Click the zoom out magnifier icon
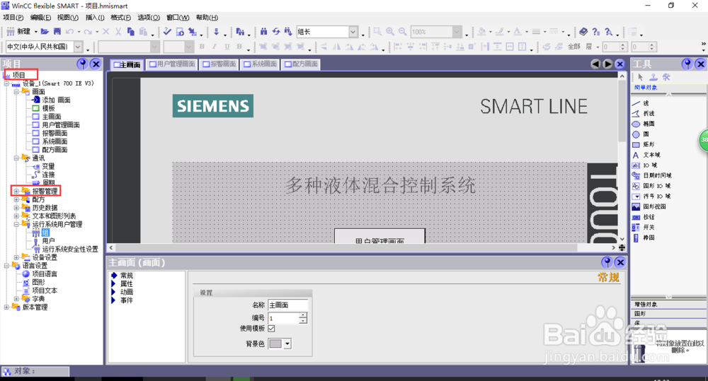Screen dimensions: 708x381 402,32
